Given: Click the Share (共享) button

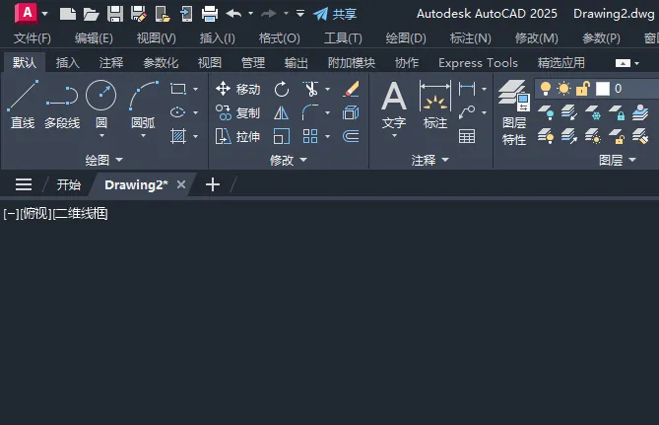Looking at the screenshot, I should pyautogui.click(x=335, y=14).
